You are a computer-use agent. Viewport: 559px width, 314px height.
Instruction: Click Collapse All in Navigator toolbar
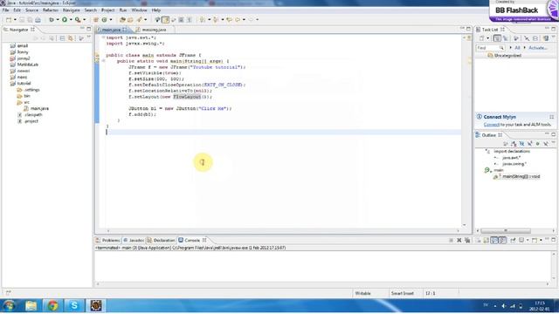point(62,38)
